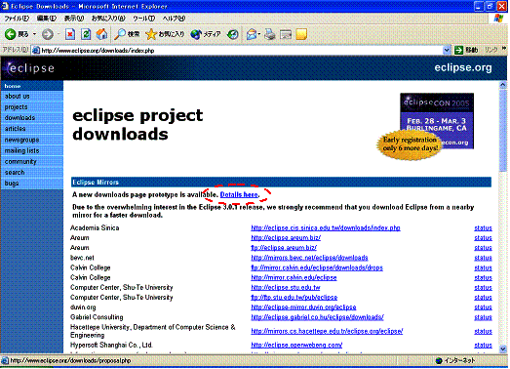
Task: Open the Academia Sinica mirror URL
Action: click(326, 228)
